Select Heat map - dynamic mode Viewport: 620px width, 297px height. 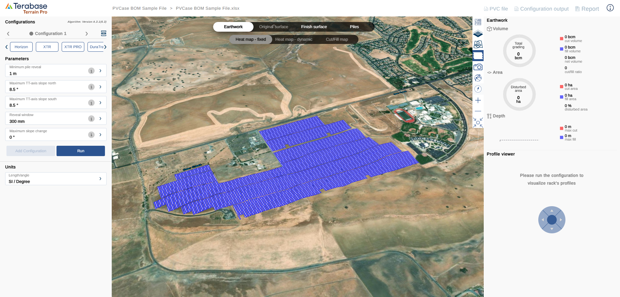294,39
